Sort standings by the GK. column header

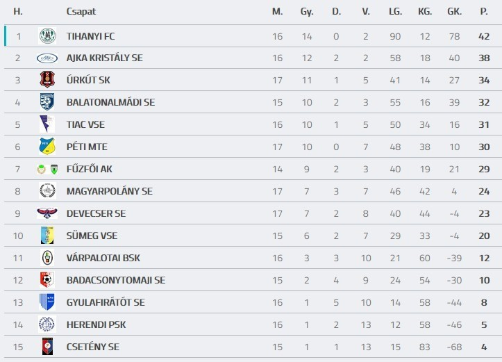click(454, 12)
